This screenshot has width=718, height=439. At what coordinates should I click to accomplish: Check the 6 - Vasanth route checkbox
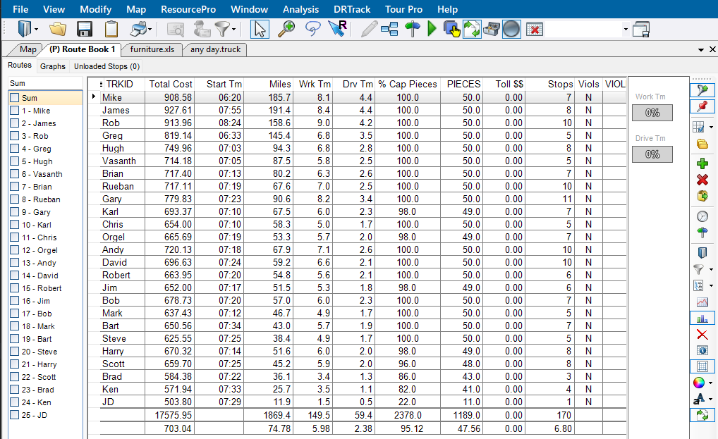(x=14, y=174)
